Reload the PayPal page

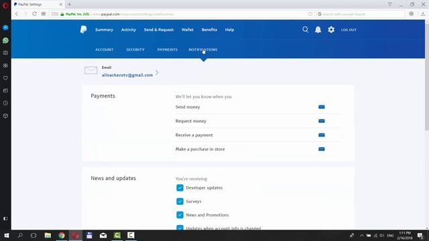(34, 14)
